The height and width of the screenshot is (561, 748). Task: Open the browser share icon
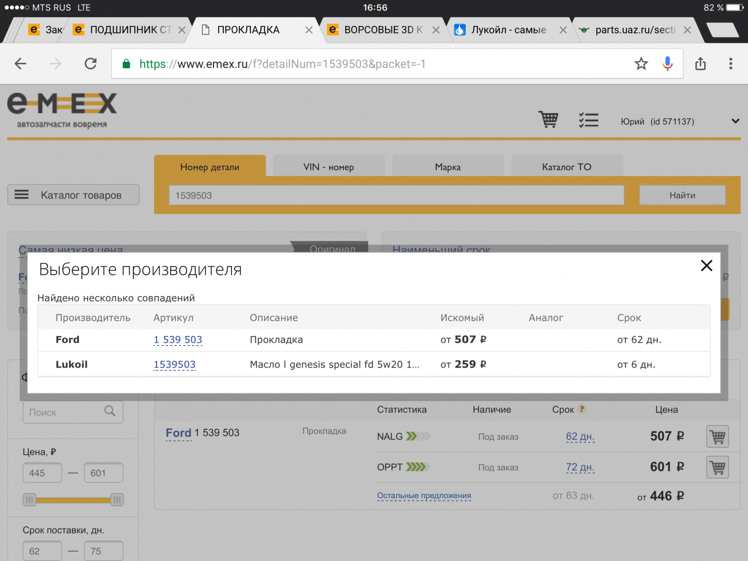pyautogui.click(x=701, y=64)
